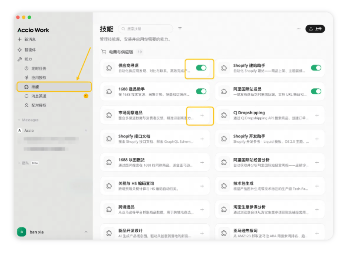
Task: Click the CJ Dropshipping puzzle icon
Action: (224, 115)
